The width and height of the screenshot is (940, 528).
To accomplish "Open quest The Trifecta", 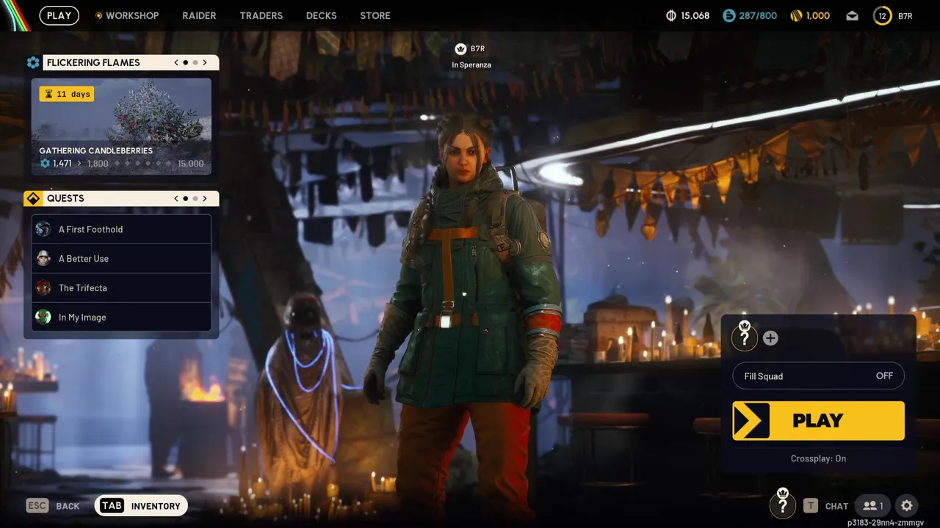I will click(x=121, y=287).
